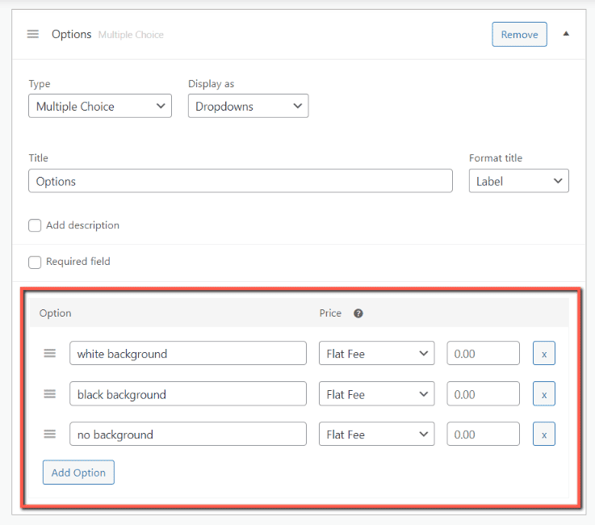Click the Add Option button
Screen dimensions: 595x525
click(78, 472)
